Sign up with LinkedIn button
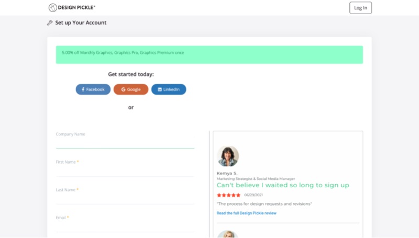419x238 pixels. pyautogui.click(x=169, y=89)
